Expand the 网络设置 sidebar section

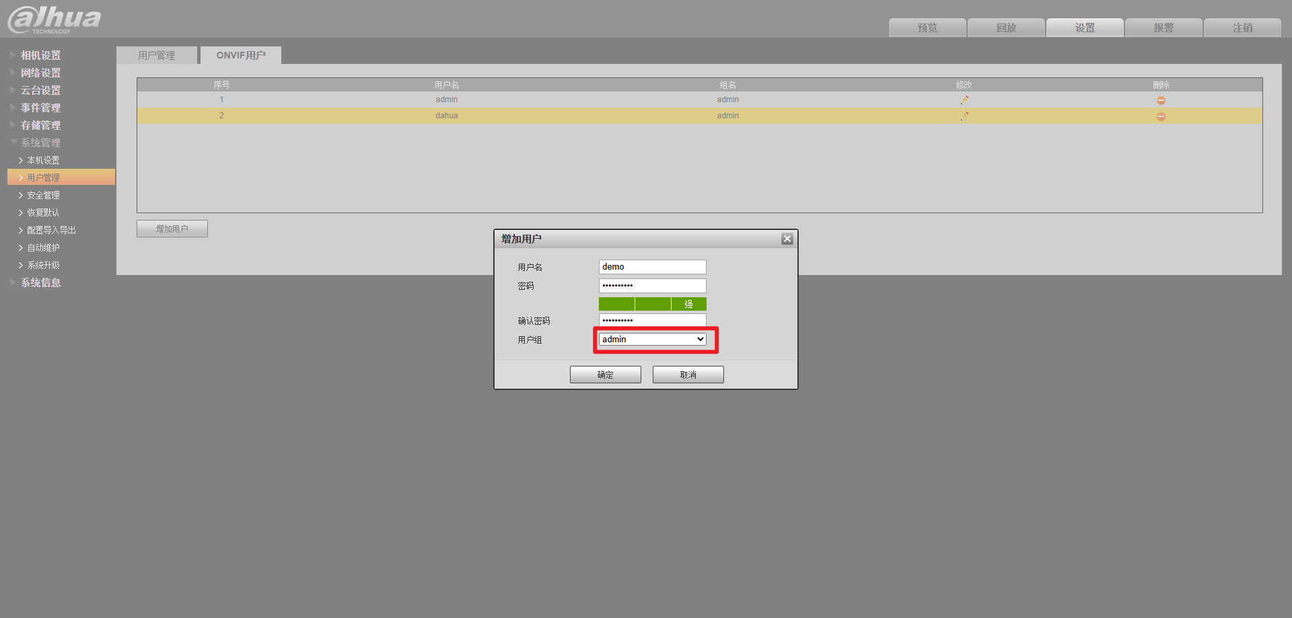pos(40,73)
